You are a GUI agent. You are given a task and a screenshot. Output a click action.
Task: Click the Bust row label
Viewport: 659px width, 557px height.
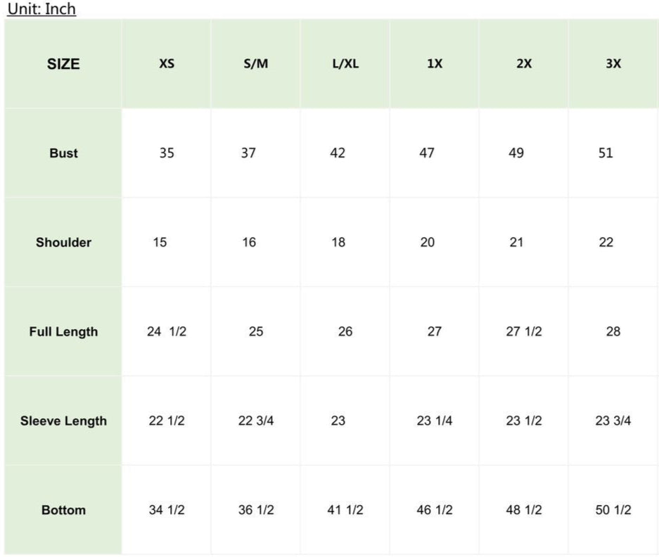click(x=63, y=153)
